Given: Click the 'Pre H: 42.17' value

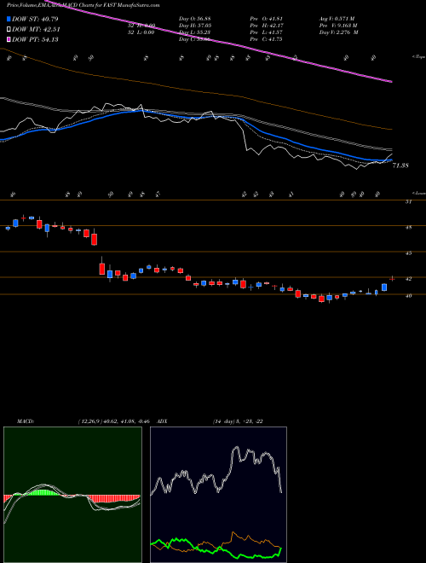Looking at the screenshot, I should coord(268,26).
